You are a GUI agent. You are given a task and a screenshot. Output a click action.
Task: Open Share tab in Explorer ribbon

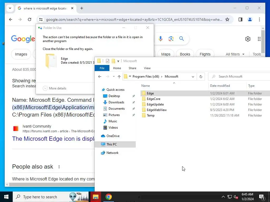click(x=132, y=68)
